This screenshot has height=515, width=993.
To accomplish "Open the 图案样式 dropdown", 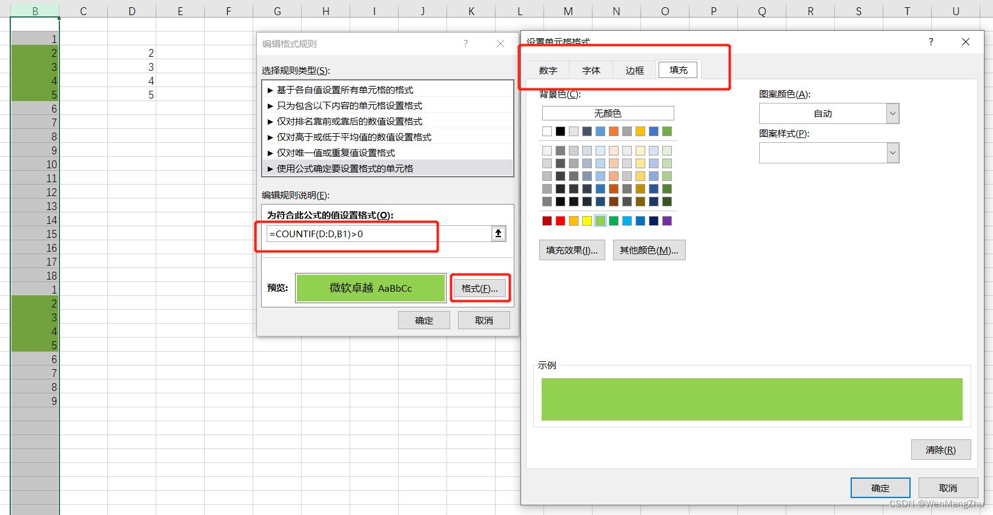I will [829, 153].
